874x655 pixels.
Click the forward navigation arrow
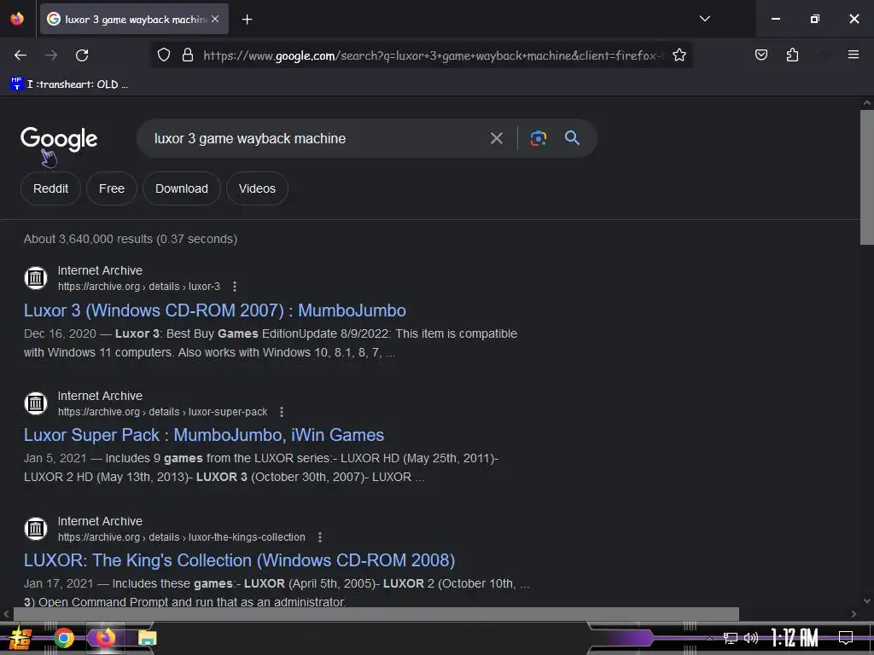coord(51,55)
